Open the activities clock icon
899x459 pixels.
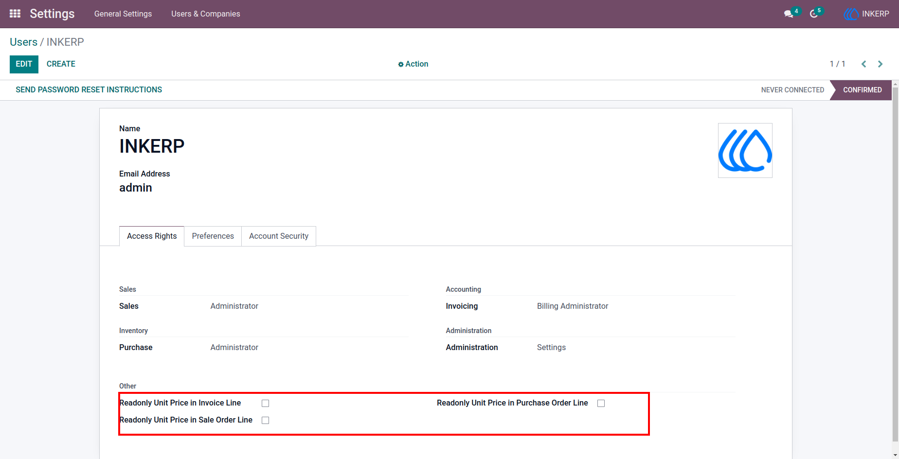814,14
